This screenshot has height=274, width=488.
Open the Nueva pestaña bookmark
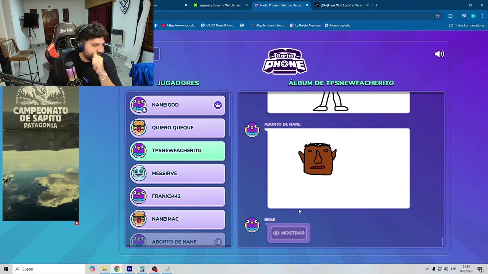(x=337, y=25)
